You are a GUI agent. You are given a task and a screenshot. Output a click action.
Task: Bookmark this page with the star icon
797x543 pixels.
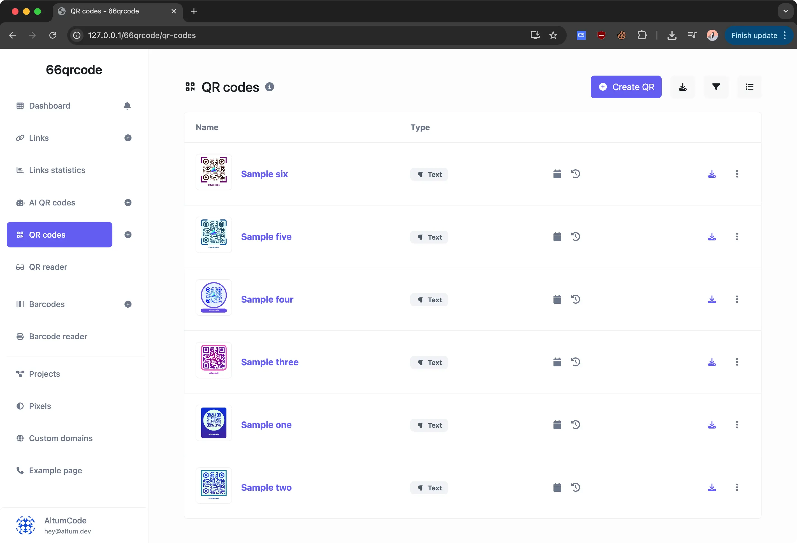[553, 35]
